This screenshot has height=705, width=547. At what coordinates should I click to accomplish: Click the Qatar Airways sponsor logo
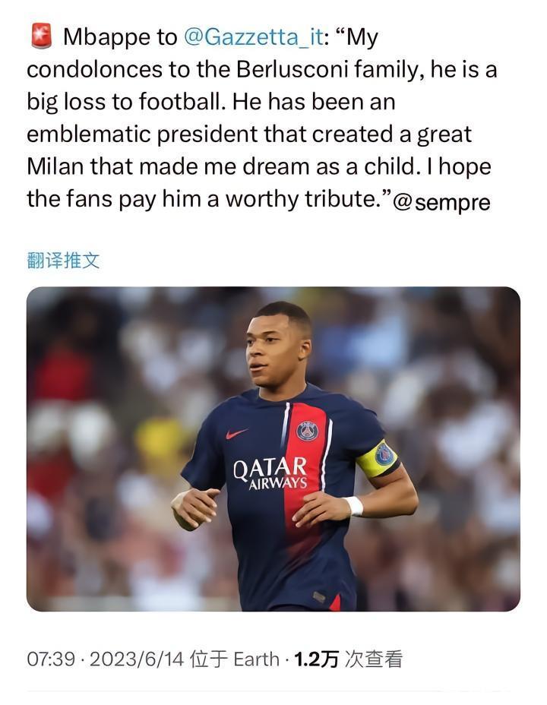(270, 473)
